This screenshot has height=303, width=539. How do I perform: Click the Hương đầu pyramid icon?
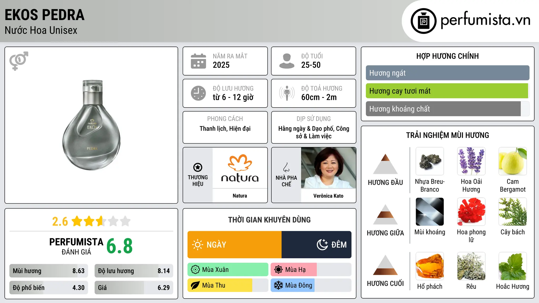pos(385,164)
